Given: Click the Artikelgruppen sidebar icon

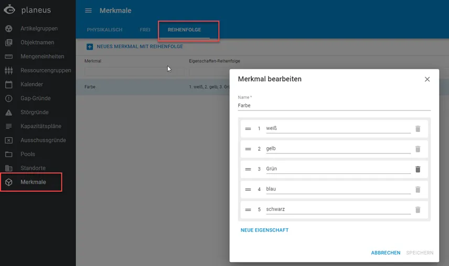Looking at the screenshot, I should (x=9, y=29).
